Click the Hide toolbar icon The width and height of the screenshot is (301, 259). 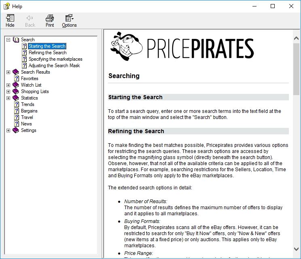10,18
